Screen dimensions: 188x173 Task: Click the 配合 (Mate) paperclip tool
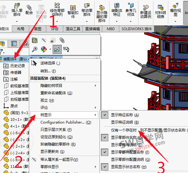(x=29, y=9)
